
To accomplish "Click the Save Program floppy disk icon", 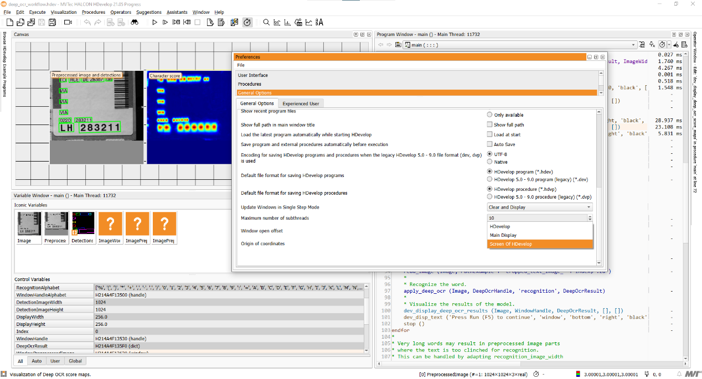I will pyautogui.click(x=42, y=22).
